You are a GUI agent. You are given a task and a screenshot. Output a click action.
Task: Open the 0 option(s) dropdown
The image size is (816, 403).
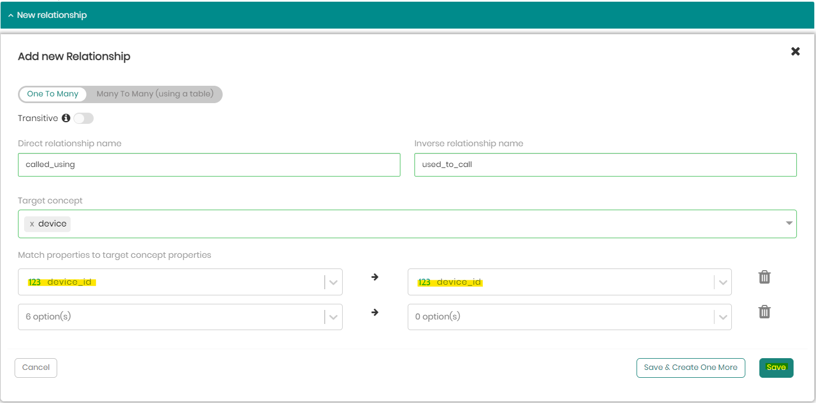[x=722, y=317]
